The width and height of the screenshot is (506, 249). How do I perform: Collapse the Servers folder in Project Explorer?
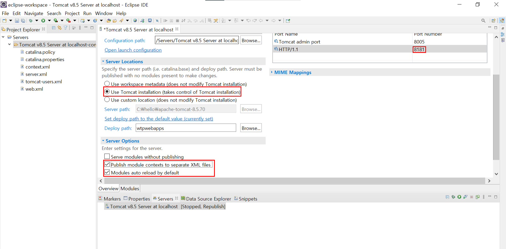point(3,37)
